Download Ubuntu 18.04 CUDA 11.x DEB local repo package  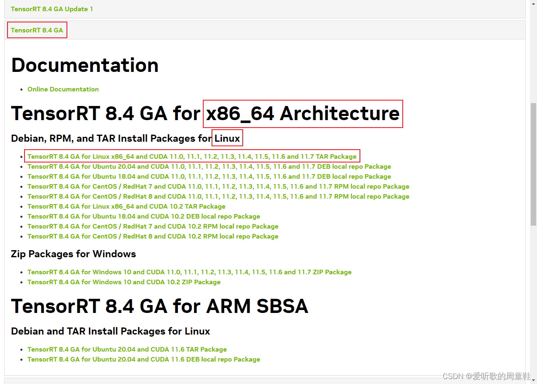(209, 176)
